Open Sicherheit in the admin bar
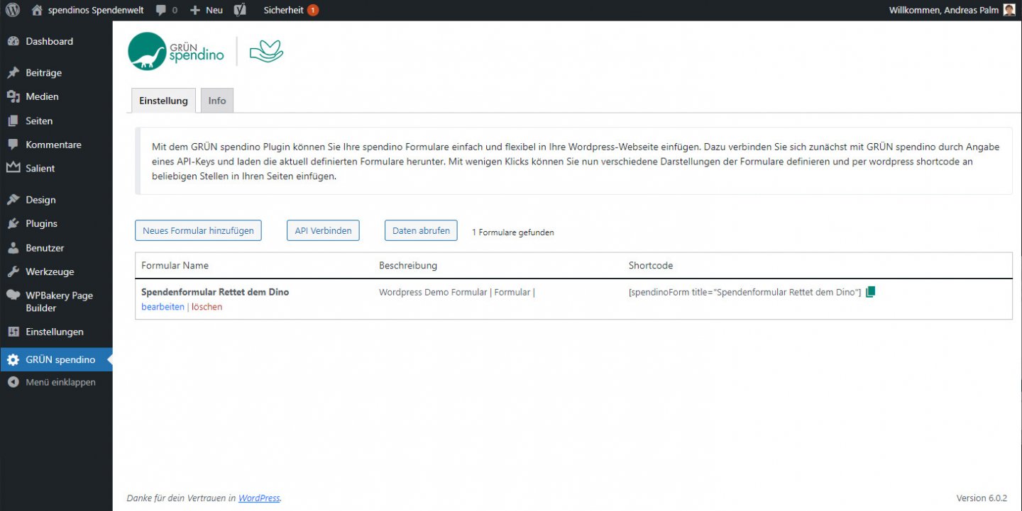Image resolution: width=1022 pixels, height=511 pixels. click(x=283, y=10)
